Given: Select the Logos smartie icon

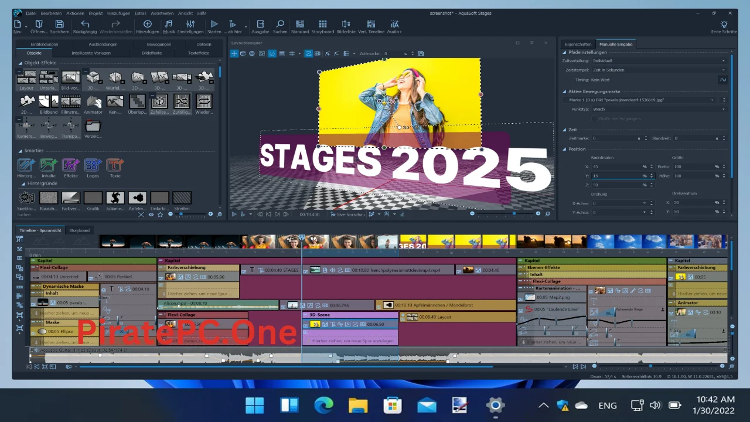Looking at the screenshot, I should point(93,168).
